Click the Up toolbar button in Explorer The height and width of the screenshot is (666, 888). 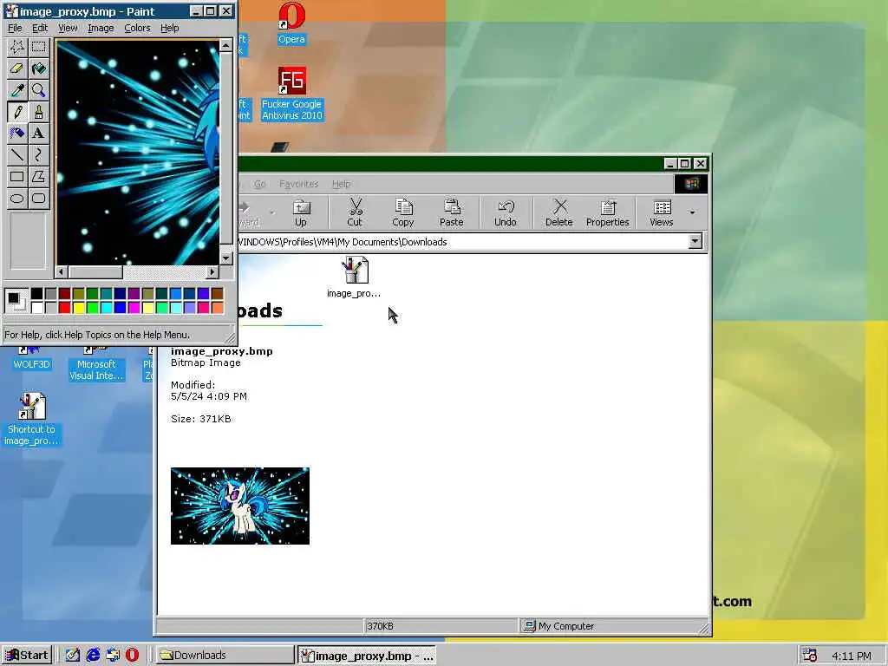[301, 212]
